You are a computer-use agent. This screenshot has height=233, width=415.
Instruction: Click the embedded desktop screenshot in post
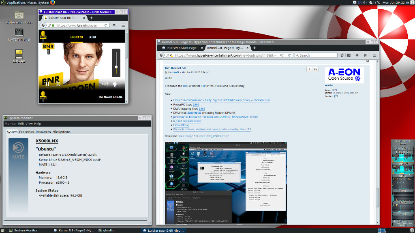coord(226,183)
